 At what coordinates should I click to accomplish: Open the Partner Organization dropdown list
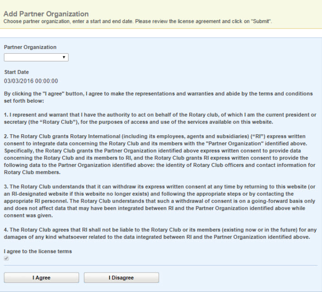coord(36,57)
